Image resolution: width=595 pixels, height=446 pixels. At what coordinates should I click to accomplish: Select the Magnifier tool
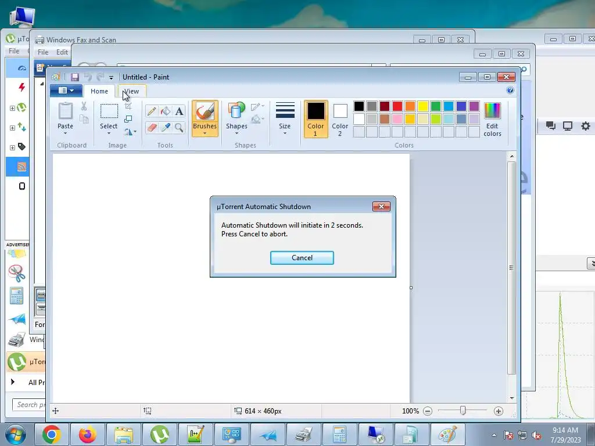pos(179,127)
